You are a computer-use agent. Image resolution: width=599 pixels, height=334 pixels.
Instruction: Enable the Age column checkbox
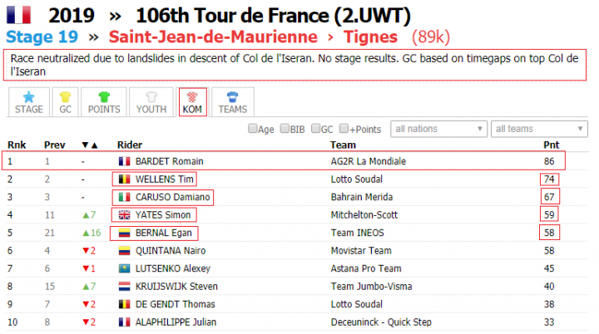[x=252, y=129]
